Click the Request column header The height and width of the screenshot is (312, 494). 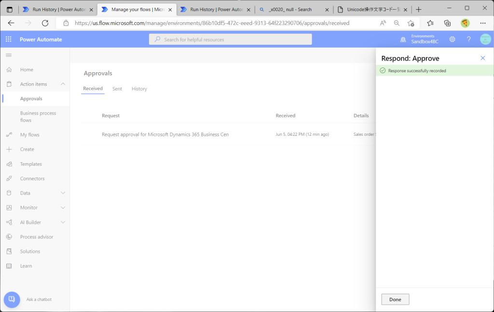click(x=110, y=116)
